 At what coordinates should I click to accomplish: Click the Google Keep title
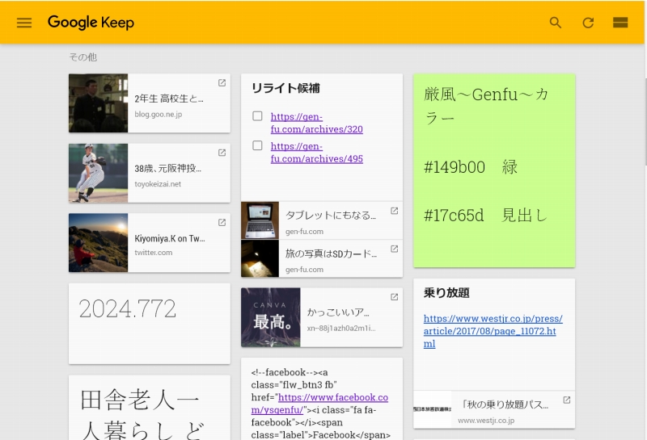pos(91,23)
